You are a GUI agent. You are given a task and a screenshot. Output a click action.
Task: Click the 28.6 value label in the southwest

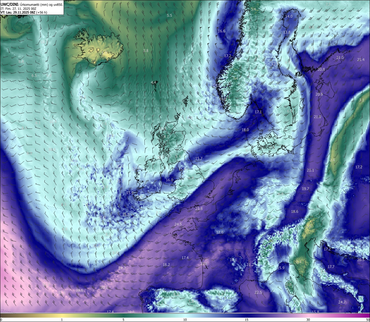point(80,291)
